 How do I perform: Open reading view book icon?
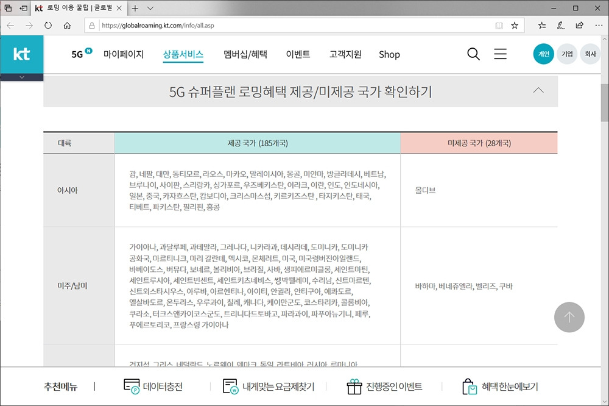pos(499,25)
